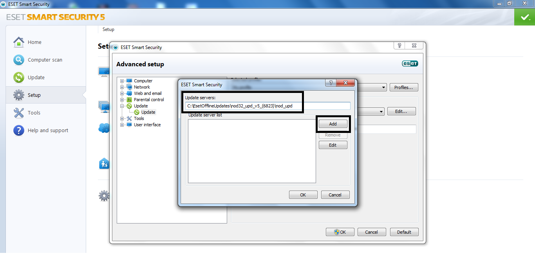
Task: Click the help question mark in Advanced setup
Action: (x=399, y=45)
